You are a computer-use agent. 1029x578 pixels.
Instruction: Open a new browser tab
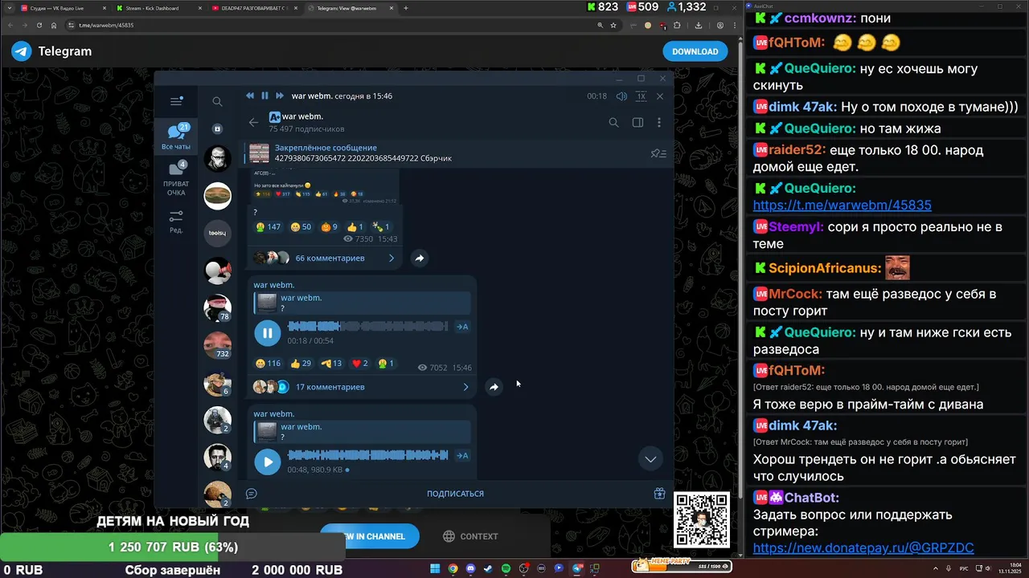click(405, 8)
